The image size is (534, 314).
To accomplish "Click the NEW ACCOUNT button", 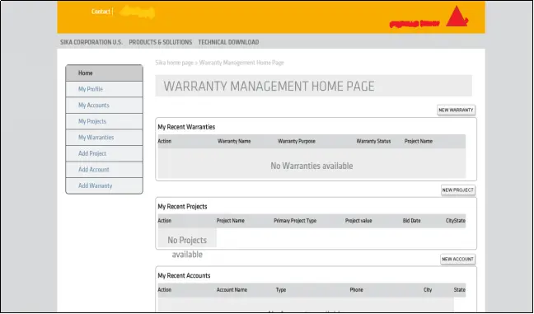I will click(x=457, y=259).
